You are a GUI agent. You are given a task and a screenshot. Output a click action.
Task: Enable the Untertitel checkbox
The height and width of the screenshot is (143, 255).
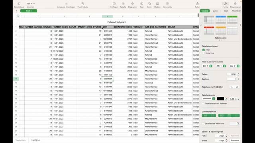click(204, 53)
